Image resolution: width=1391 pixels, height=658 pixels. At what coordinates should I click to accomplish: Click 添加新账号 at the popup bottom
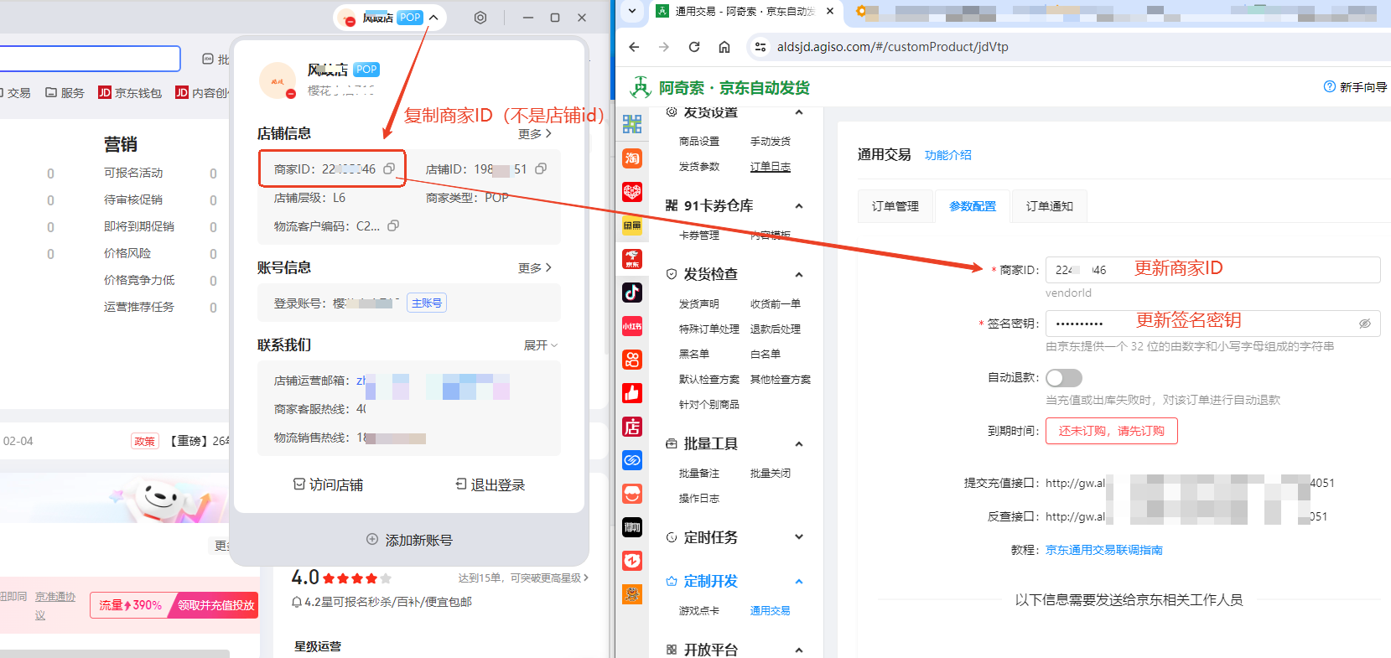point(409,540)
